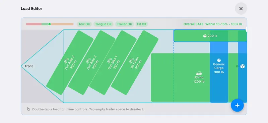Viewport: 268px width, 123px height.
Task: Select the 200 lb cargo load block
Action: coord(210,36)
